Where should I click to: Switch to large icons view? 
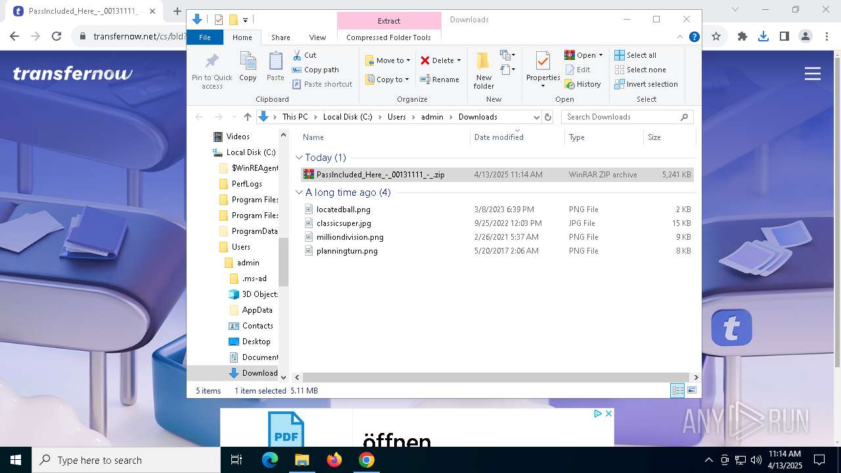tap(691, 391)
